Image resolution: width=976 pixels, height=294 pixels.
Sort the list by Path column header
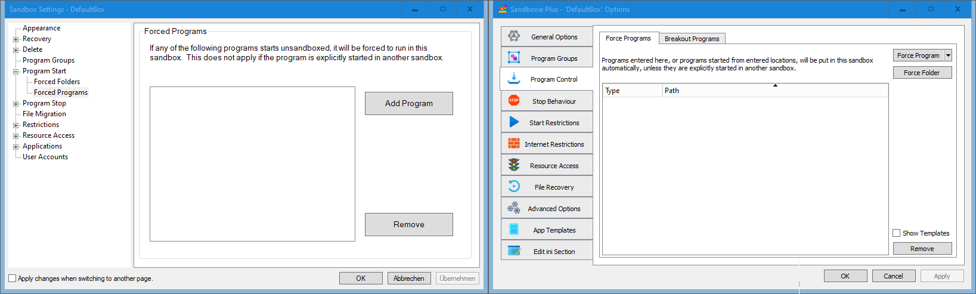pyautogui.click(x=774, y=91)
